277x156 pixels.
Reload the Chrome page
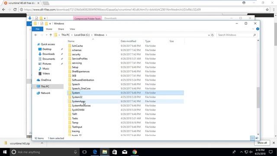15,10
